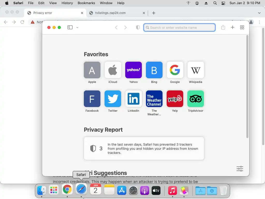
Task: Open the Edit menu
Action: [41, 3]
